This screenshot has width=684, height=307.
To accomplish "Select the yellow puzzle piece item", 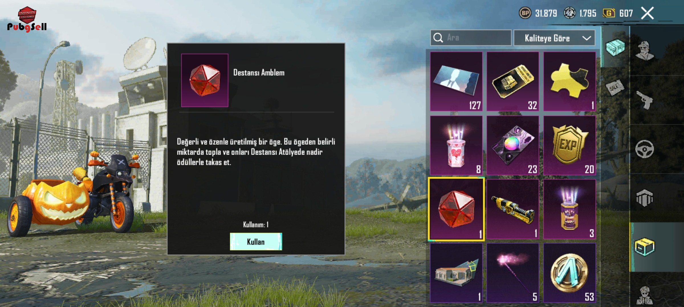I will point(569,81).
